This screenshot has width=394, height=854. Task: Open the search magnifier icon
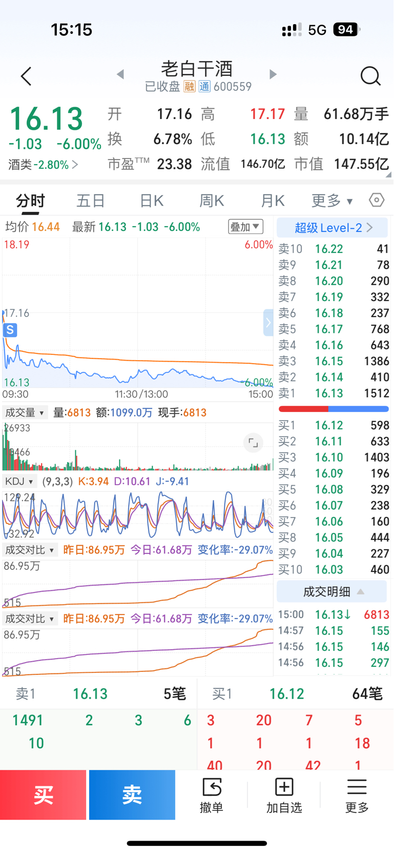click(370, 76)
